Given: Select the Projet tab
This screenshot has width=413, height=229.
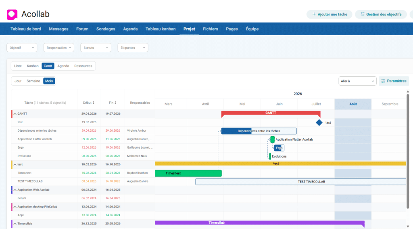Looking at the screenshot, I should [x=189, y=29].
